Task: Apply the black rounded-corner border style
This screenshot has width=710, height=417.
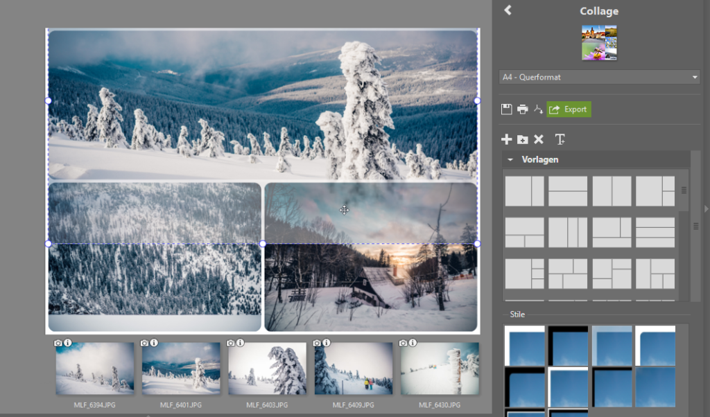Action: tap(524, 387)
